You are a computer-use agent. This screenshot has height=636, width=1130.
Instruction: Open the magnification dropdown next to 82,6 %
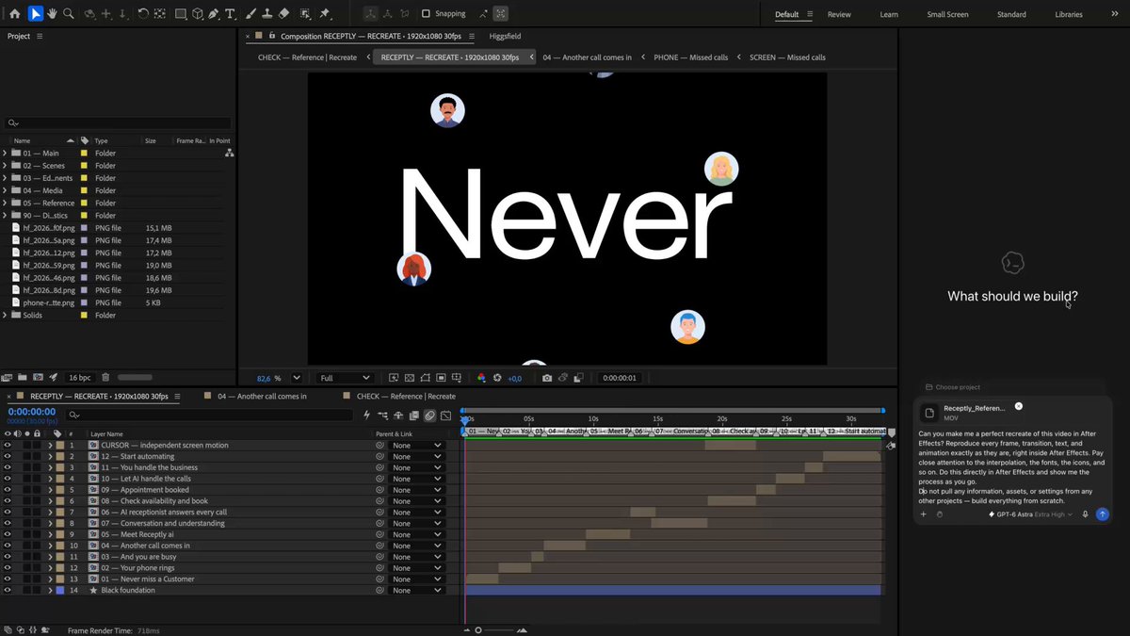pyautogui.click(x=297, y=378)
